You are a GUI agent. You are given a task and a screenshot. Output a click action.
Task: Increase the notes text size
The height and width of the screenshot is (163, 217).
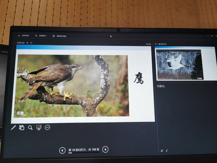coord(162,151)
